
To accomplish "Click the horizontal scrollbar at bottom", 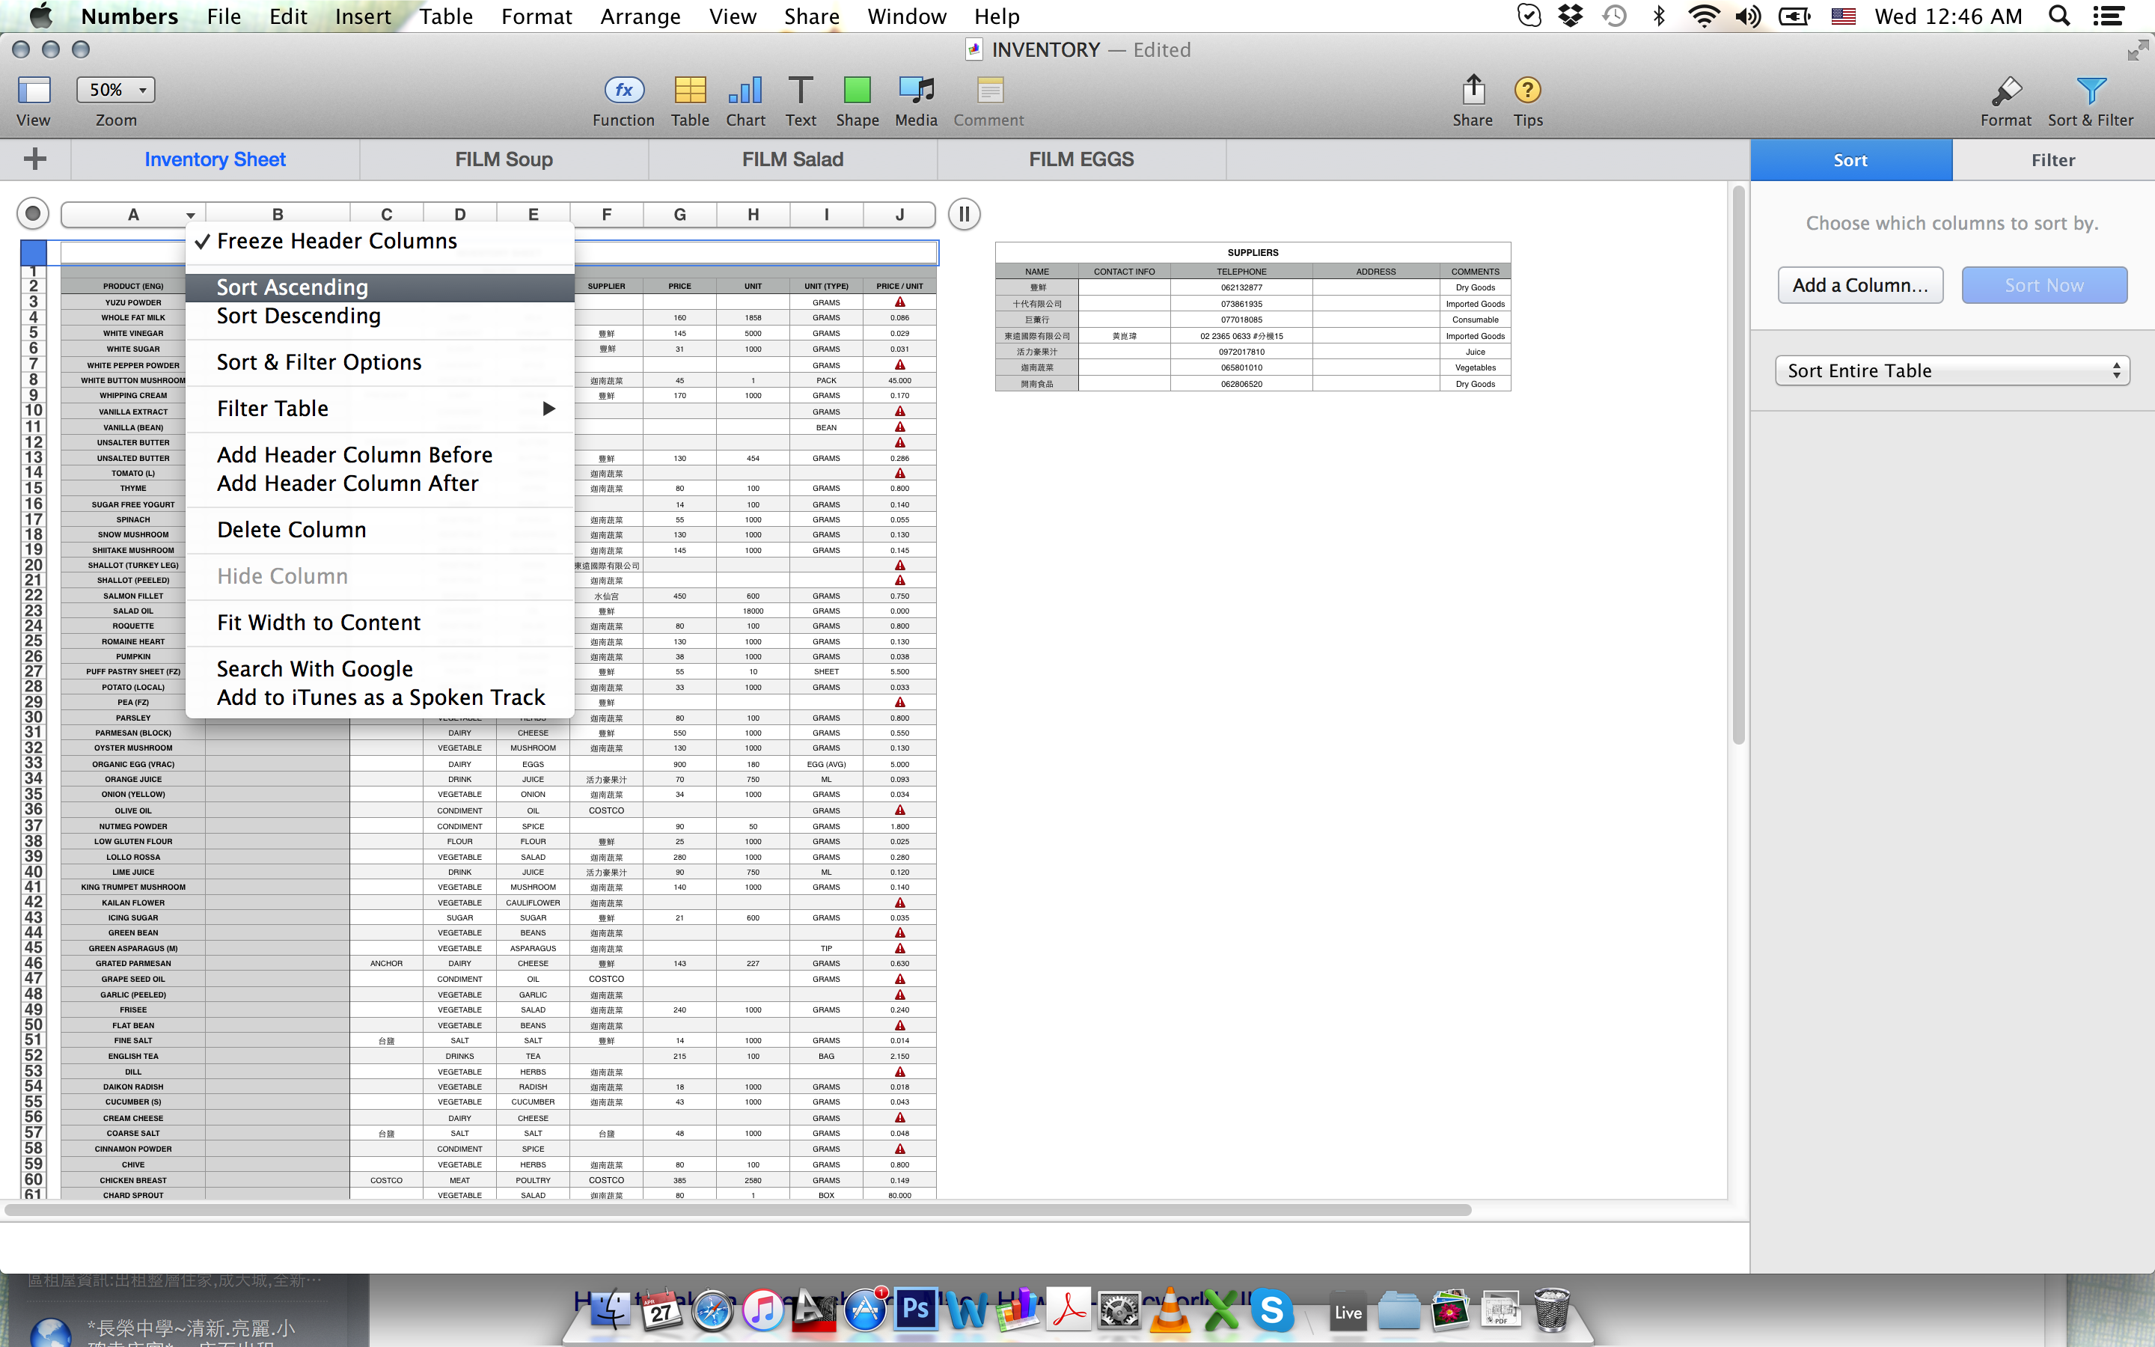I will (x=737, y=1210).
